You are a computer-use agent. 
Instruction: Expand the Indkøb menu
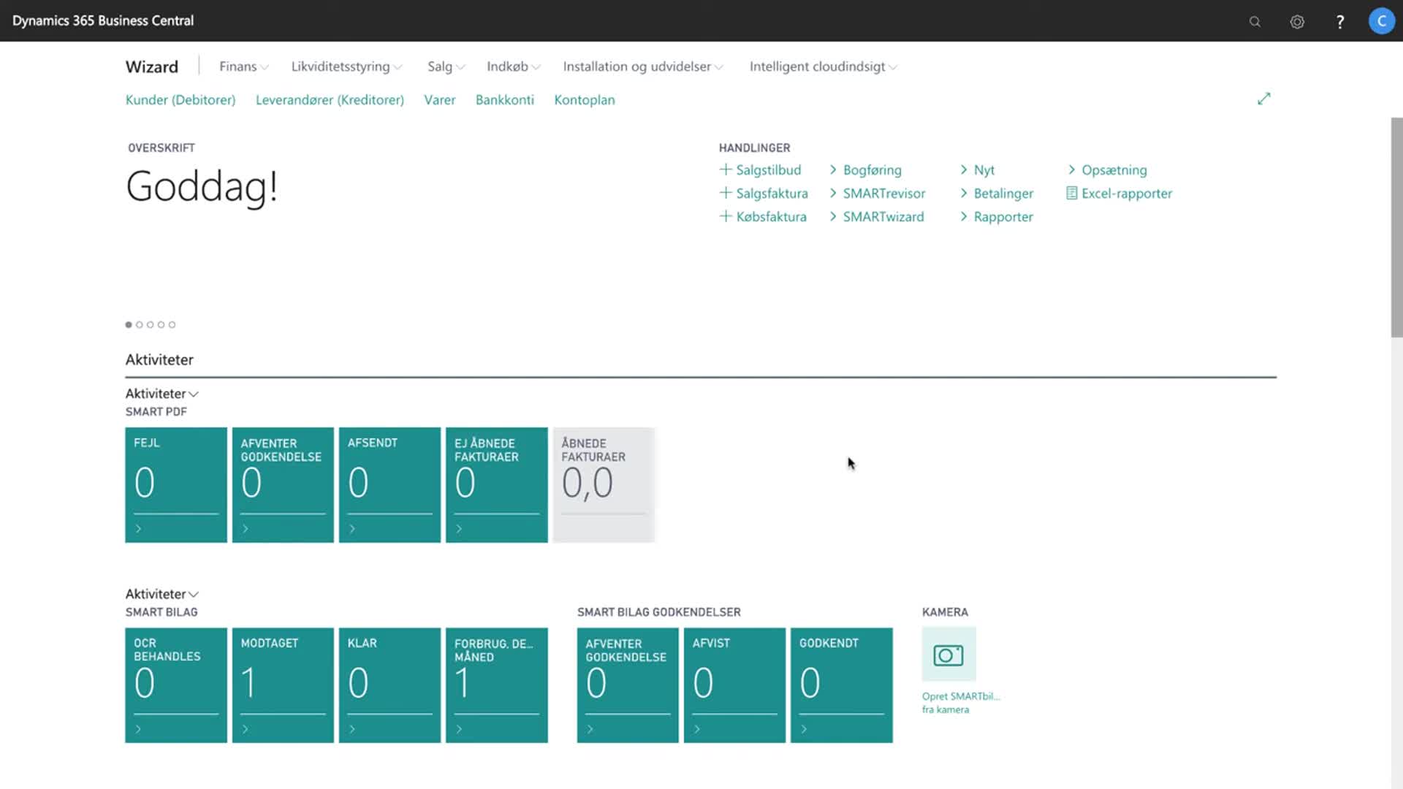coord(513,66)
